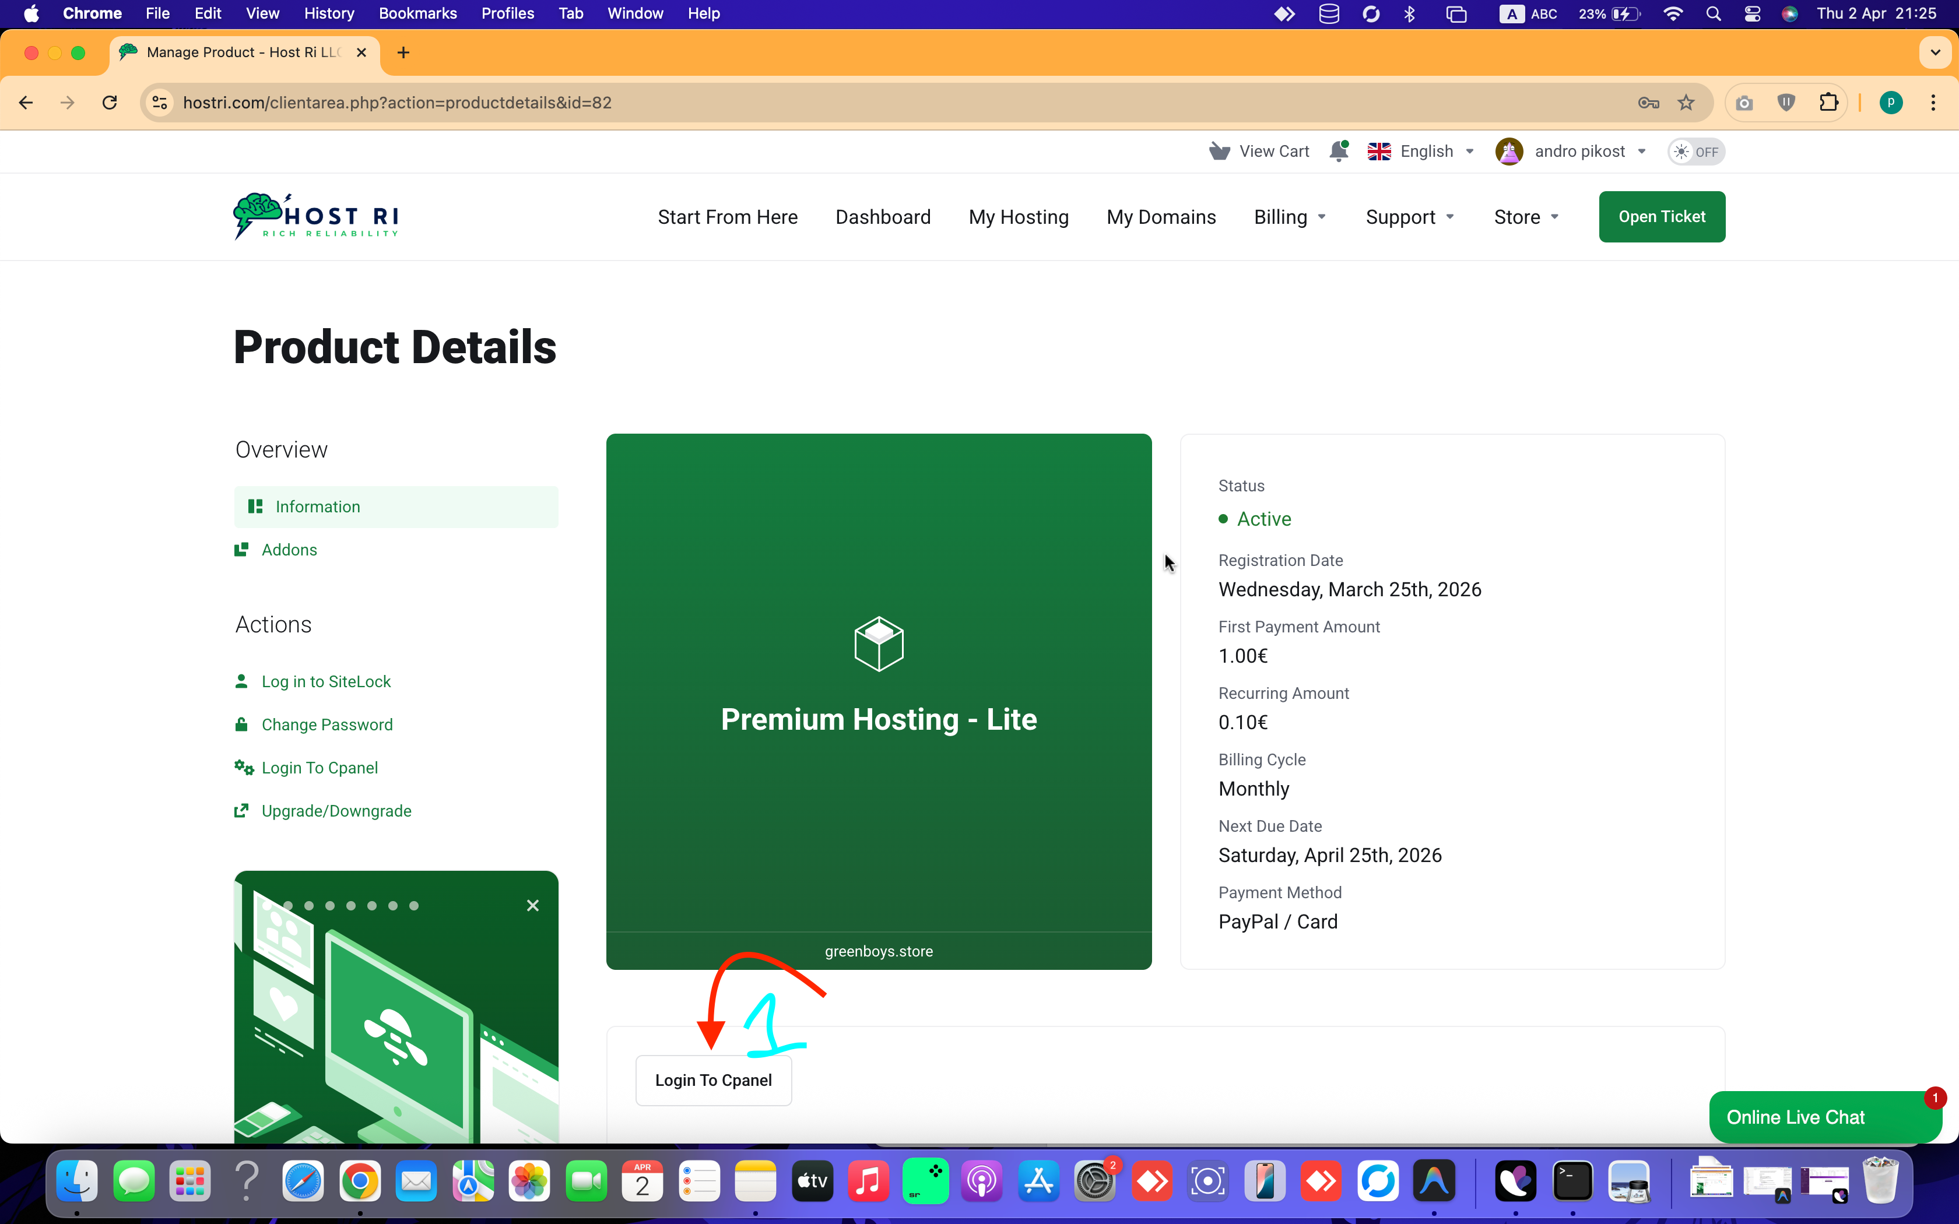Close the promo banner with X
1959x1224 pixels.
(x=533, y=905)
